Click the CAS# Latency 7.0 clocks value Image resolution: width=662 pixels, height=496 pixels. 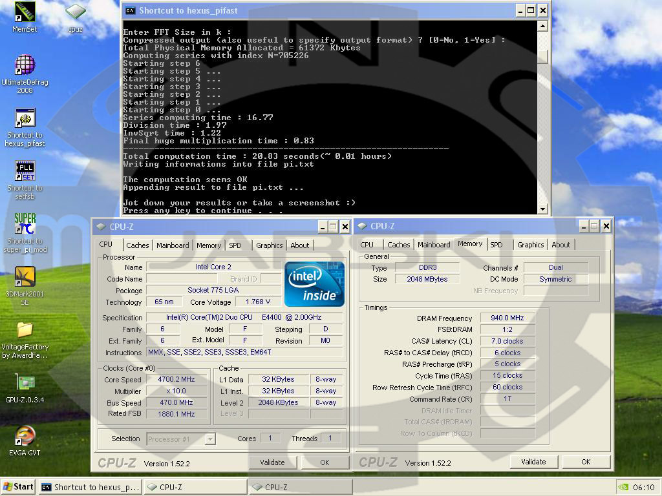[x=507, y=341]
